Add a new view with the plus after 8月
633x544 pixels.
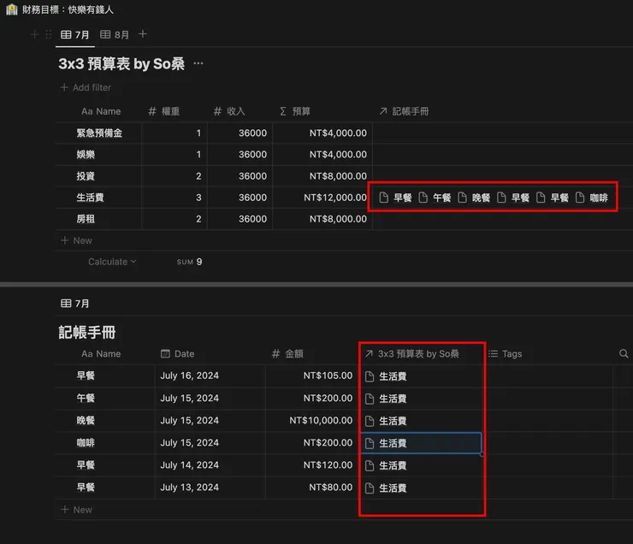tap(143, 34)
